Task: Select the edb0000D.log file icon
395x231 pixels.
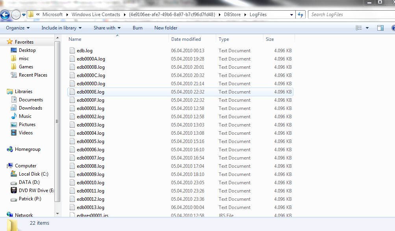Action: point(72,84)
